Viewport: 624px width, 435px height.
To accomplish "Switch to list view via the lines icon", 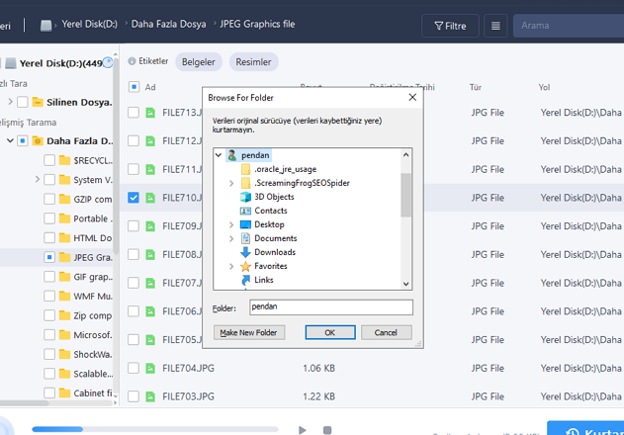I will tap(495, 26).
